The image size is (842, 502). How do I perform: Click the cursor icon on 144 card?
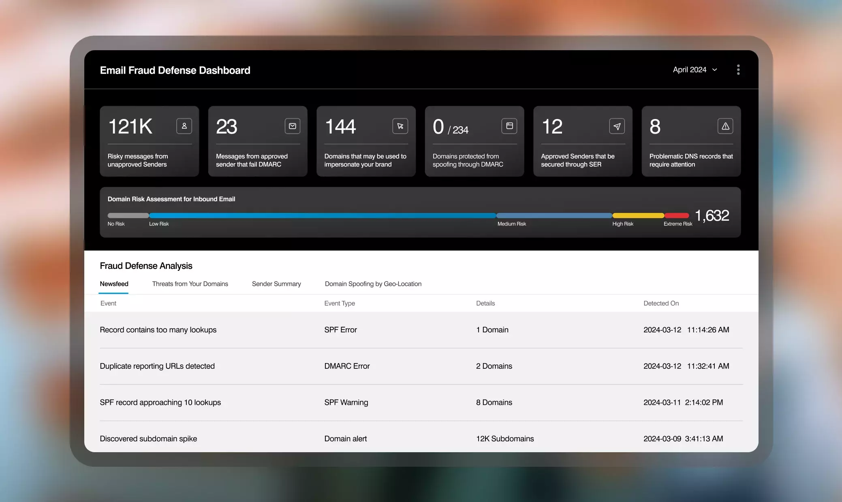coord(400,126)
